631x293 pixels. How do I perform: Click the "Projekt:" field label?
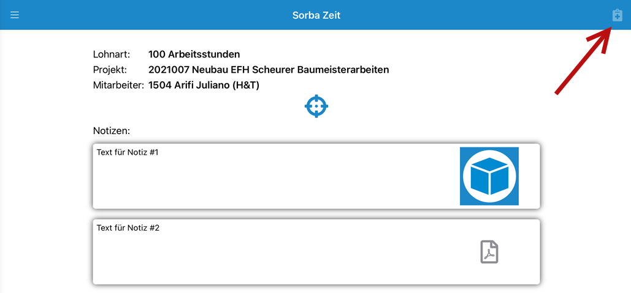[x=110, y=70]
